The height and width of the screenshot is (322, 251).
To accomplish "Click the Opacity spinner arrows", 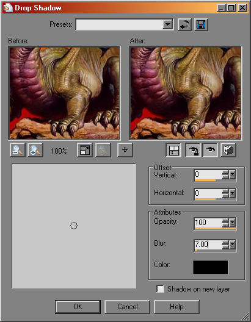I will point(225,223).
